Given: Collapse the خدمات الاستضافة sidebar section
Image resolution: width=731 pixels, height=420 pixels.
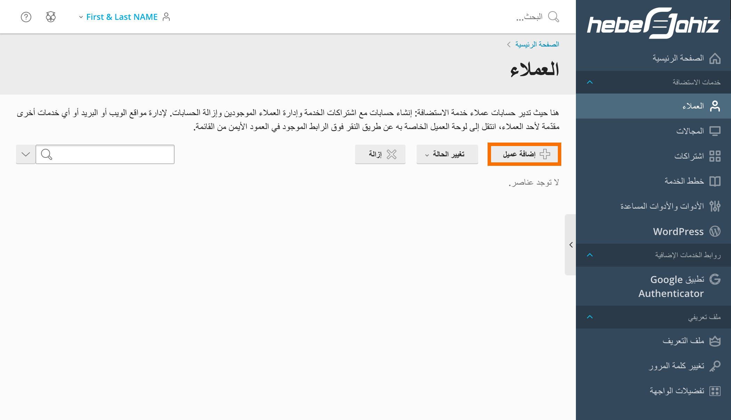Looking at the screenshot, I should 590,82.
